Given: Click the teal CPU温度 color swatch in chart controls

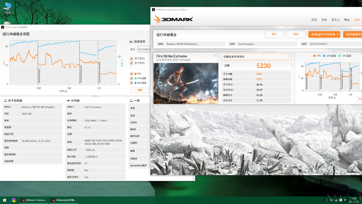Looking at the screenshot, I should [x=135, y=78].
